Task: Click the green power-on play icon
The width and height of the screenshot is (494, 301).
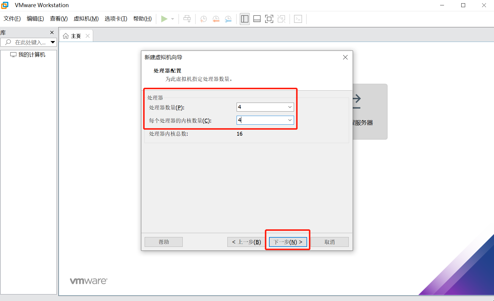Action: coord(164,19)
